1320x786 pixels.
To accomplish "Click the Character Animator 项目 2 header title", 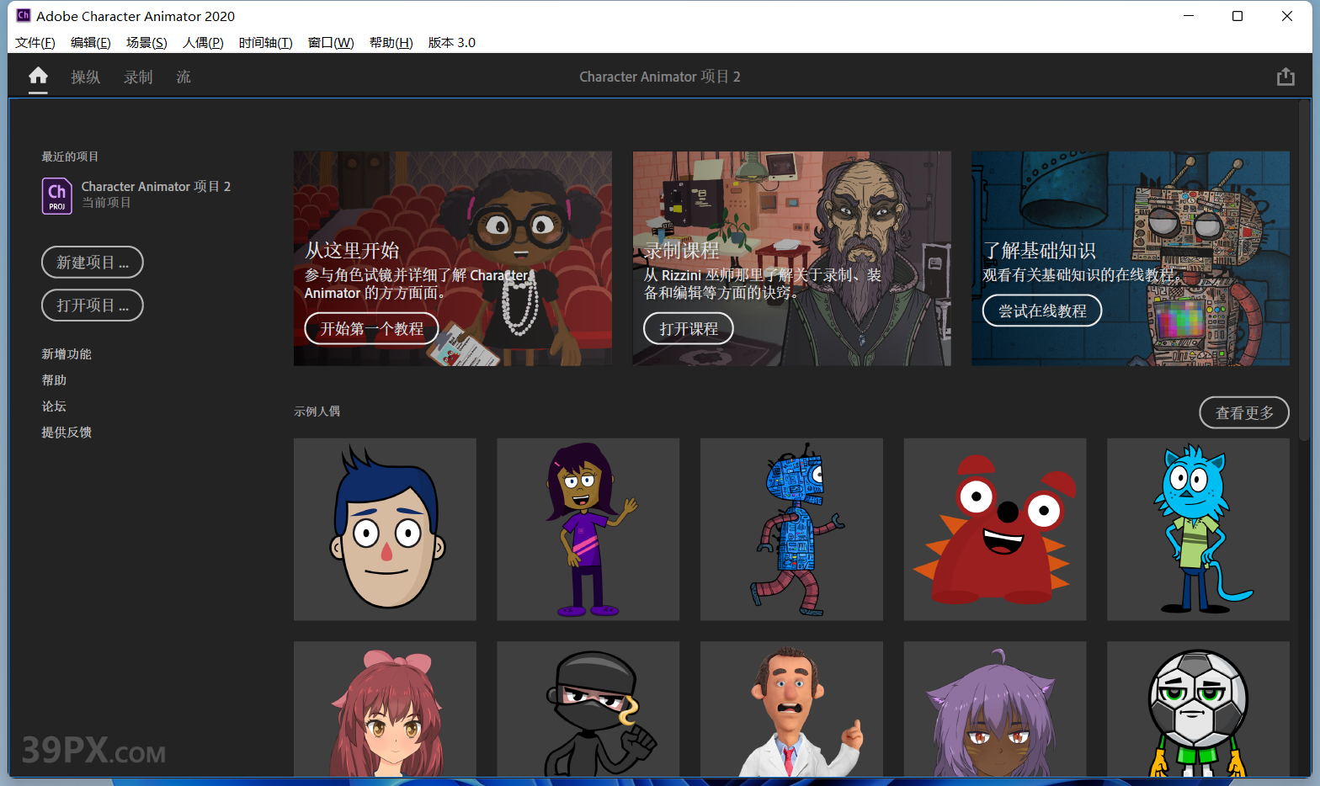I will point(660,77).
